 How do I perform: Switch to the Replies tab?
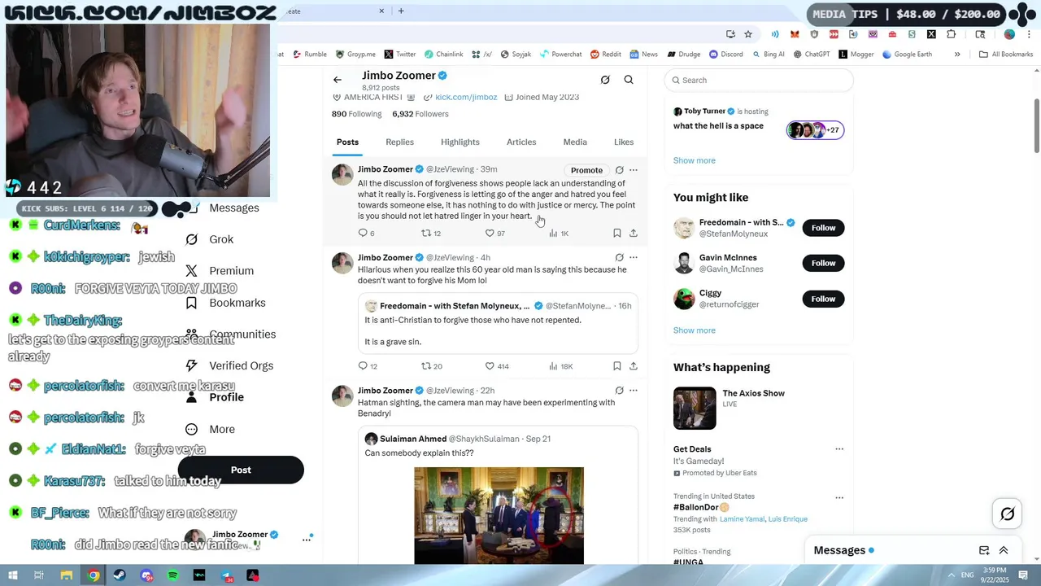pos(399,142)
